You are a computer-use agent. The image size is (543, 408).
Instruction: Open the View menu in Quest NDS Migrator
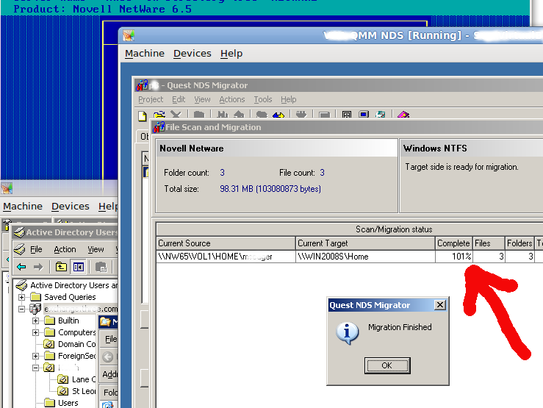pyautogui.click(x=202, y=99)
